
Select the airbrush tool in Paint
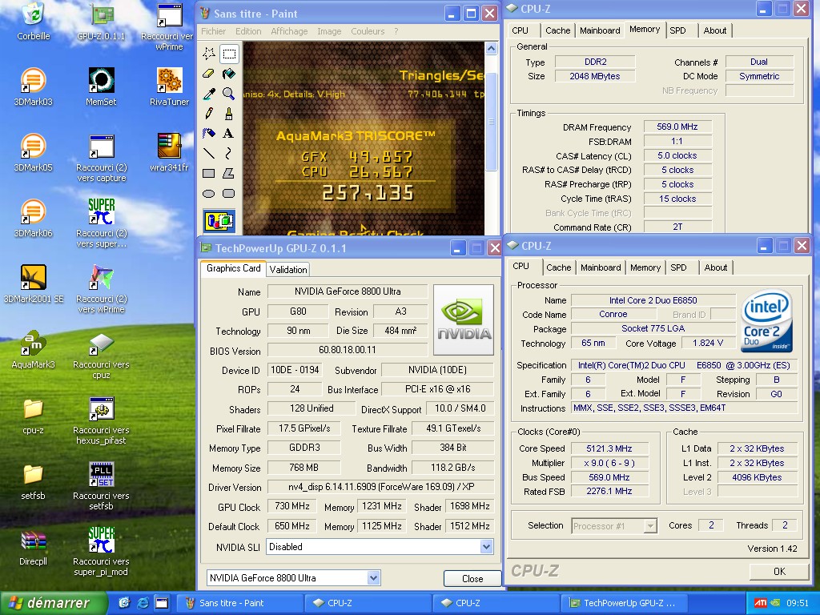point(209,134)
